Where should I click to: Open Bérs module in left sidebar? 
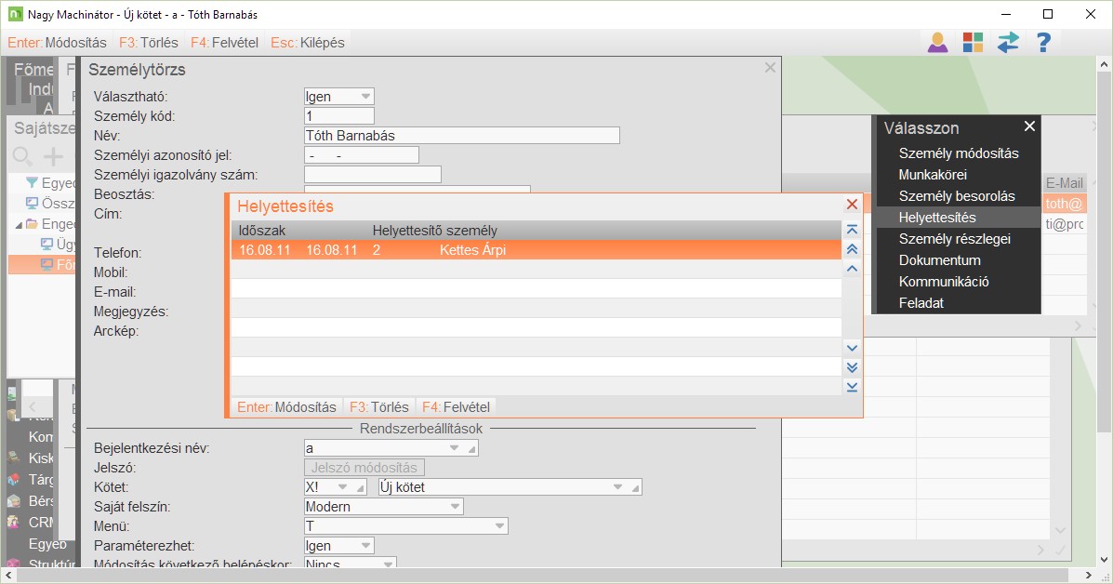click(x=41, y=501)
